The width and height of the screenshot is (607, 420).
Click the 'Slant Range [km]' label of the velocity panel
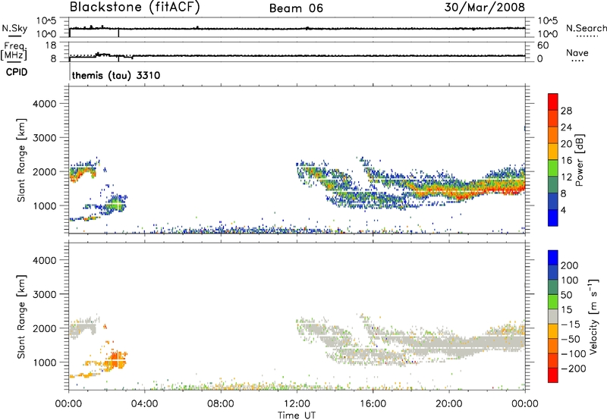click(x=21, y=317)
